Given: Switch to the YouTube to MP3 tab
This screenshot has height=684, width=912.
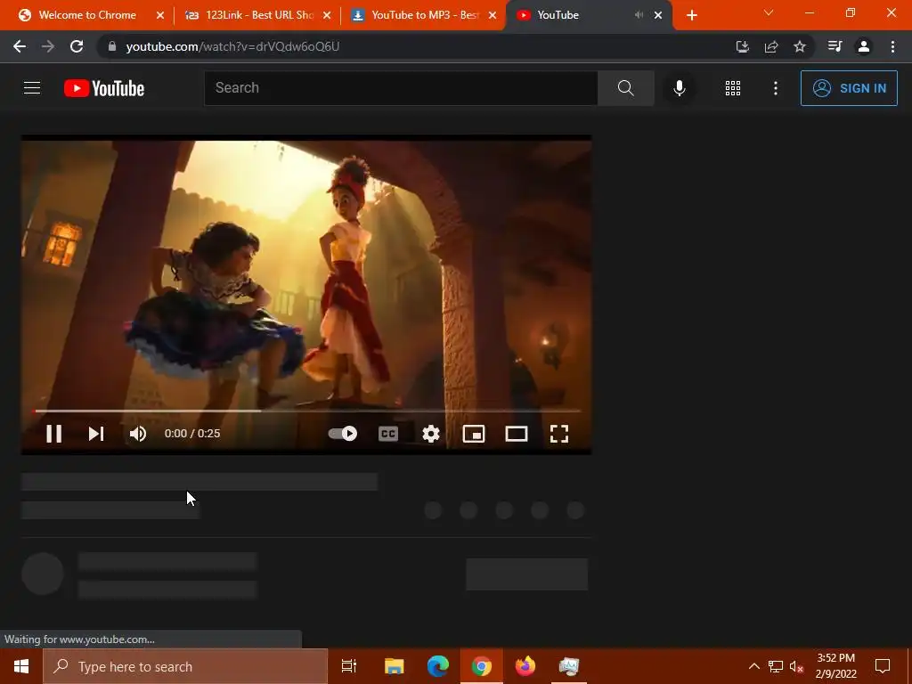Looking at the screenshot, I should pos(425,15).
